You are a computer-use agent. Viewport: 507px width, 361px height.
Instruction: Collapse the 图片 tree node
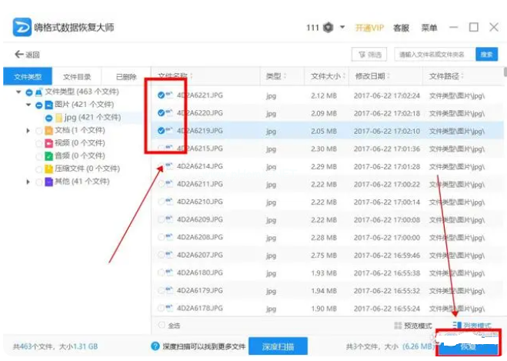29,105
